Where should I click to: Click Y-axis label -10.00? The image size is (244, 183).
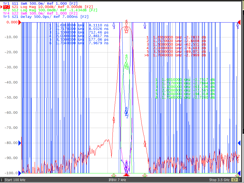11,37
